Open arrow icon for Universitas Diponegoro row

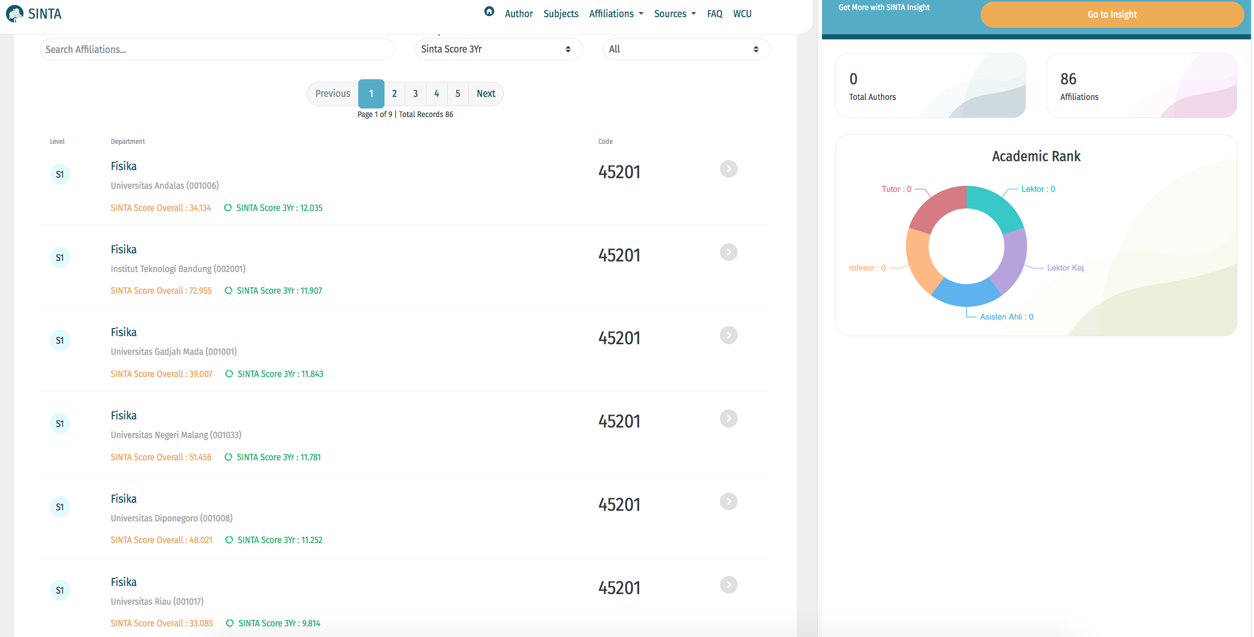point(729,502)
